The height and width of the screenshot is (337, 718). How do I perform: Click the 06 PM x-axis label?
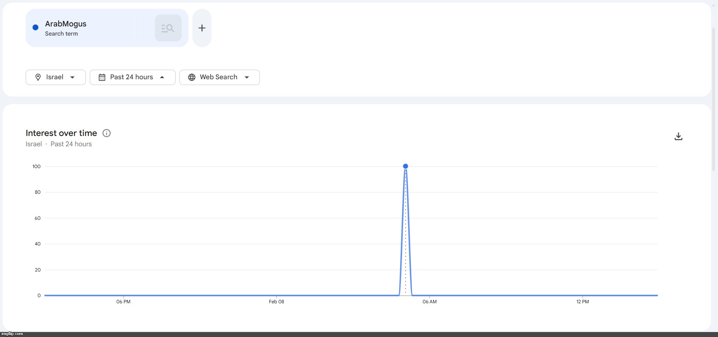coord(123,302)
